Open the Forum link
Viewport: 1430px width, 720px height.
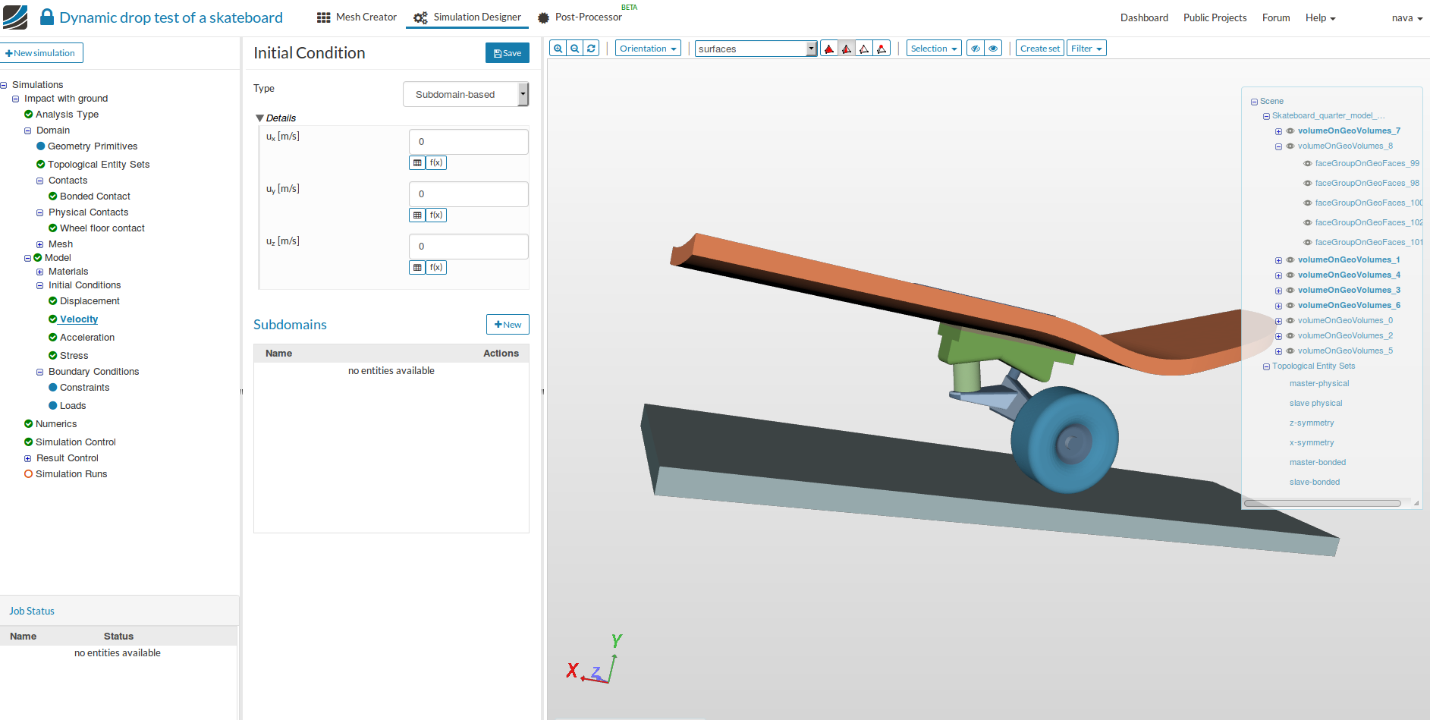pos(1276,17)
